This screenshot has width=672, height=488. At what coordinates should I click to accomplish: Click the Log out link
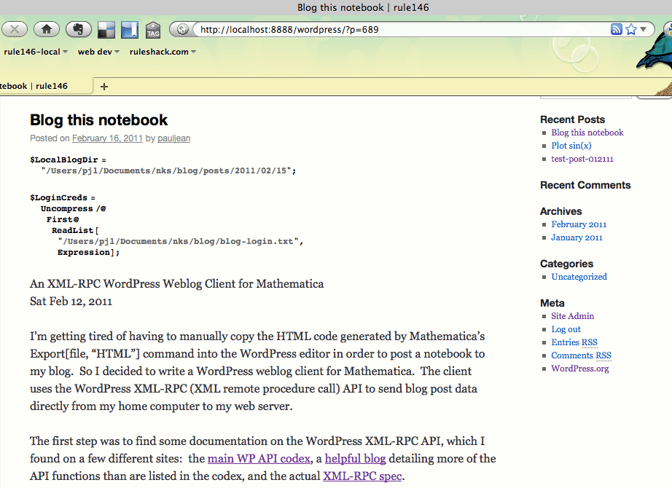point(566,329)
